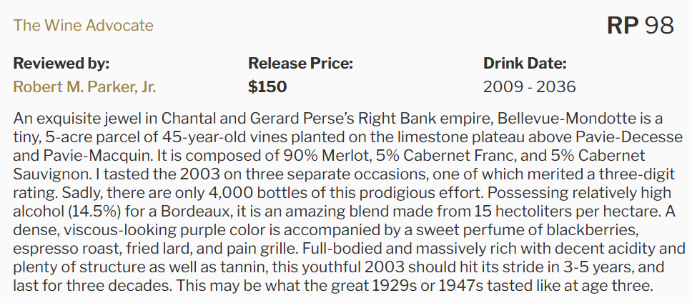This screenshot has width=692, height=303.
Task: Open reviewer Robert M. Parker, Jr. link
Action: click(x=84, y=87)
